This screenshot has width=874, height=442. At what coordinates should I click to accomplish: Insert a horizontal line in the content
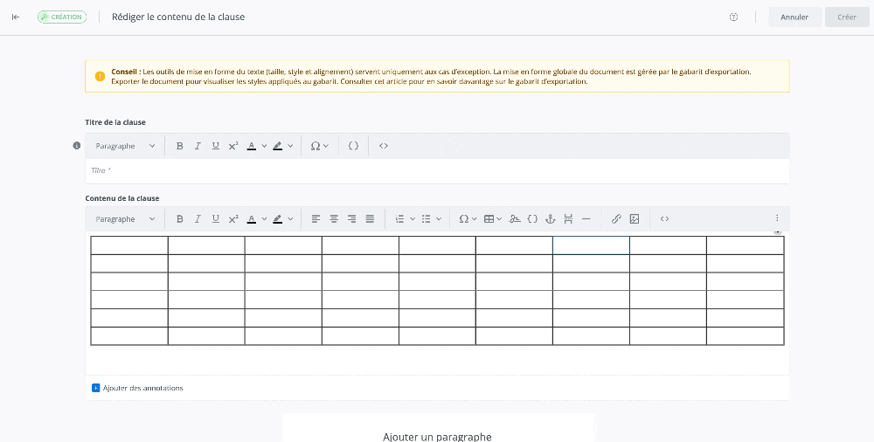pos(586,219)
